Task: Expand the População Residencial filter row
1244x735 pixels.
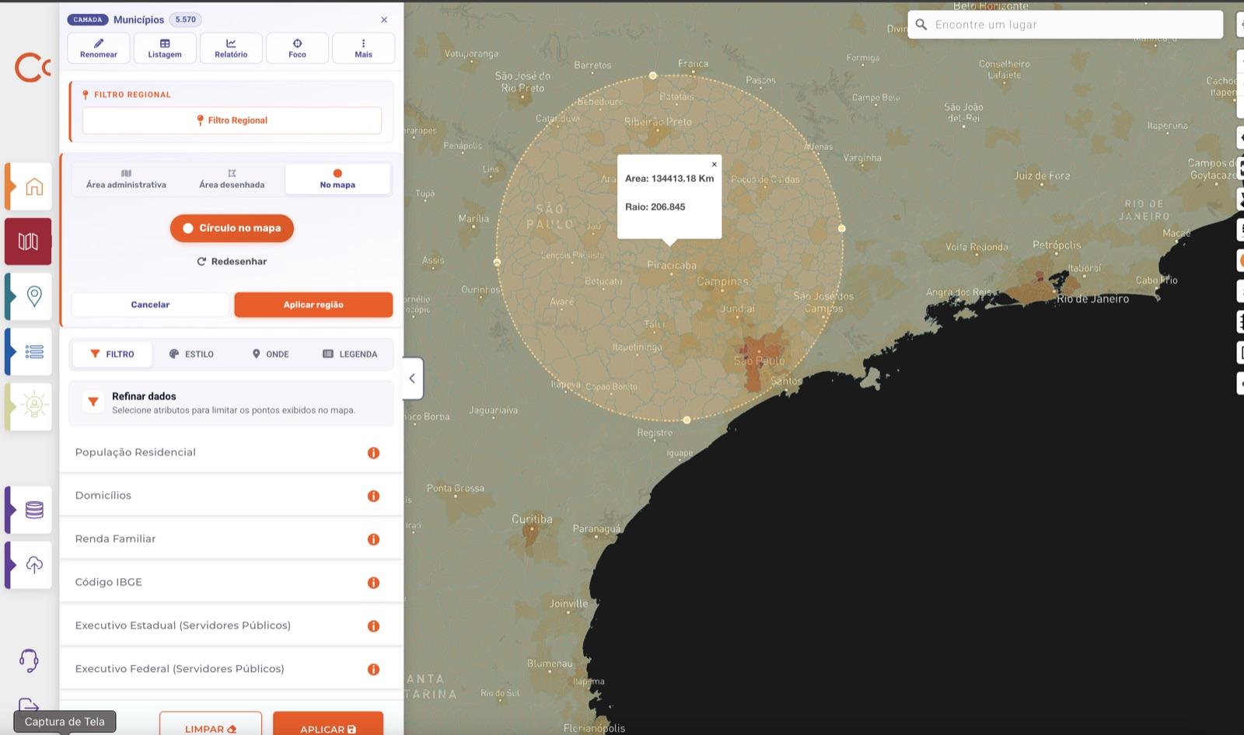Action: click(x=231, y=452)
